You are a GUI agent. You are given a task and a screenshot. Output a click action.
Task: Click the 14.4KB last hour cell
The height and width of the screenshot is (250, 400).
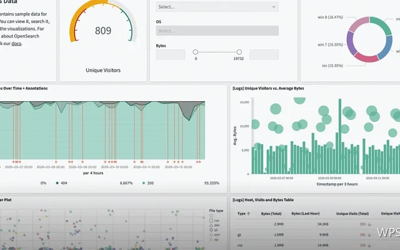(322, 246)
